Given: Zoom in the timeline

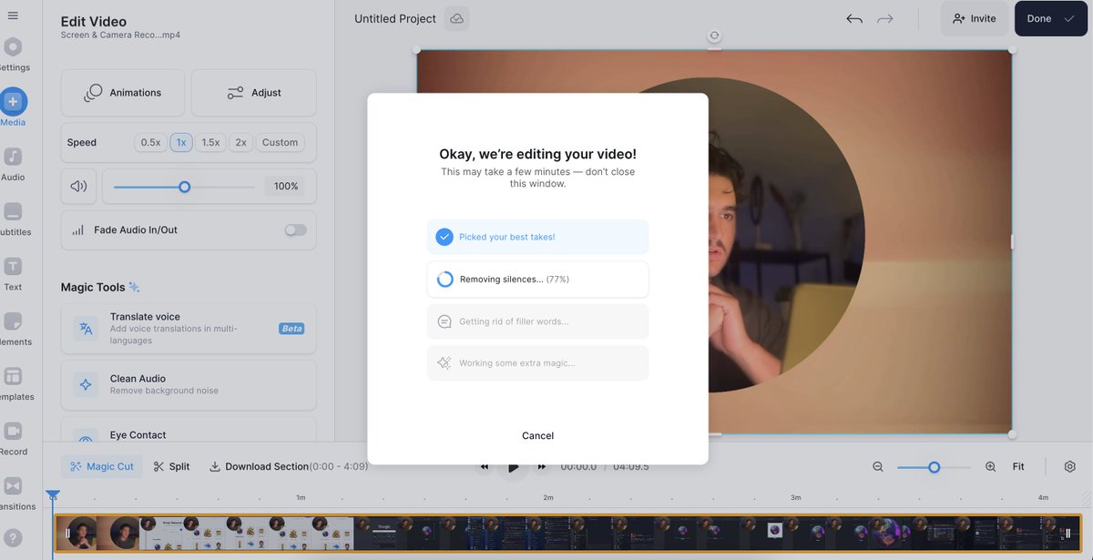Looking at the screenshot, I should [x=990, y=466].
